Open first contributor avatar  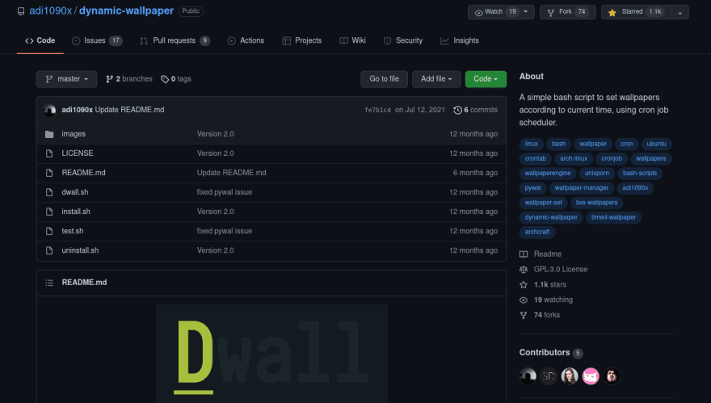point(528,376)
